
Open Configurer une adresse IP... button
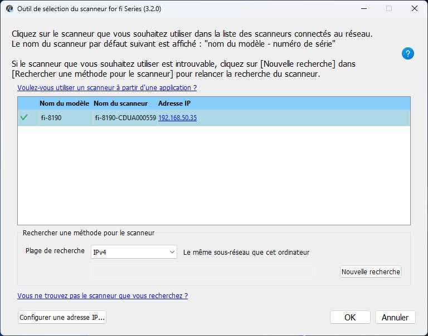62,317
